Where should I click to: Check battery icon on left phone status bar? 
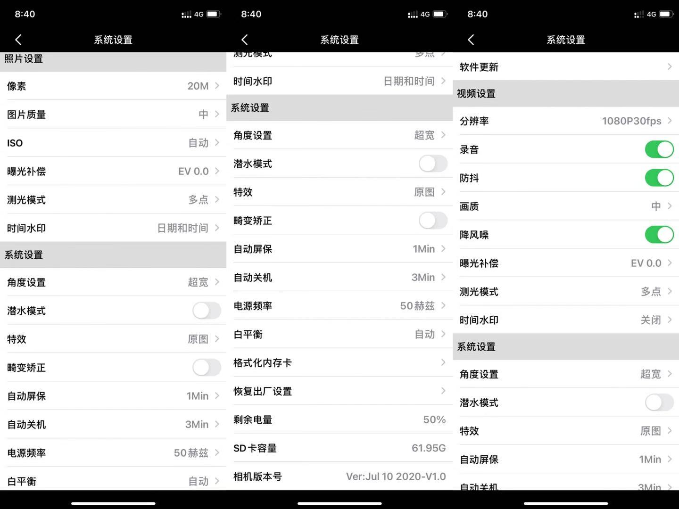click(x=214, y=14)
